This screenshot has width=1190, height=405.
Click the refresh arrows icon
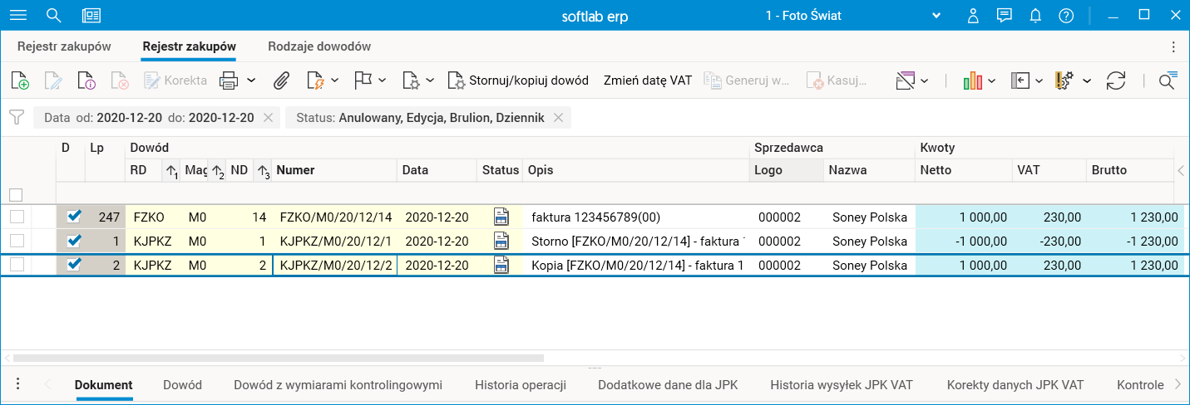click(1115, 81)
